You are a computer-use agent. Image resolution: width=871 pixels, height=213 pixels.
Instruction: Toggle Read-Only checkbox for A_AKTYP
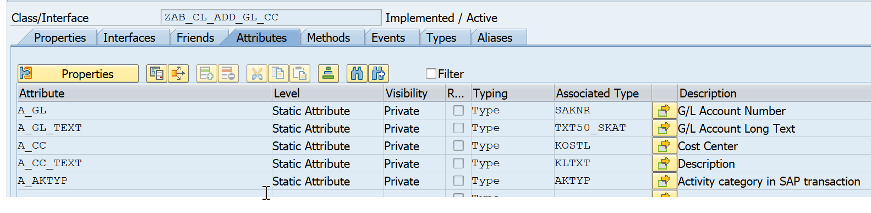[x=458, y=181]
